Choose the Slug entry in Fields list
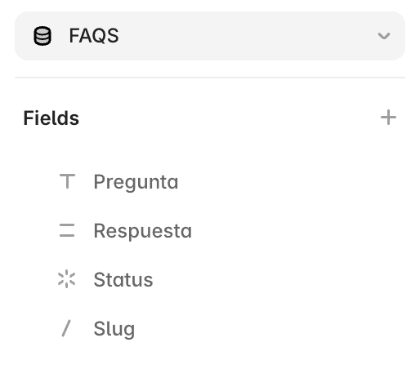This screenshot has width=420, height=369. (x=210, y=328)
